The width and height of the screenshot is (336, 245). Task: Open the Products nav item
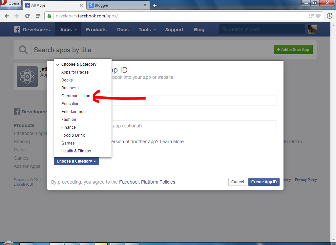(96, 30)
